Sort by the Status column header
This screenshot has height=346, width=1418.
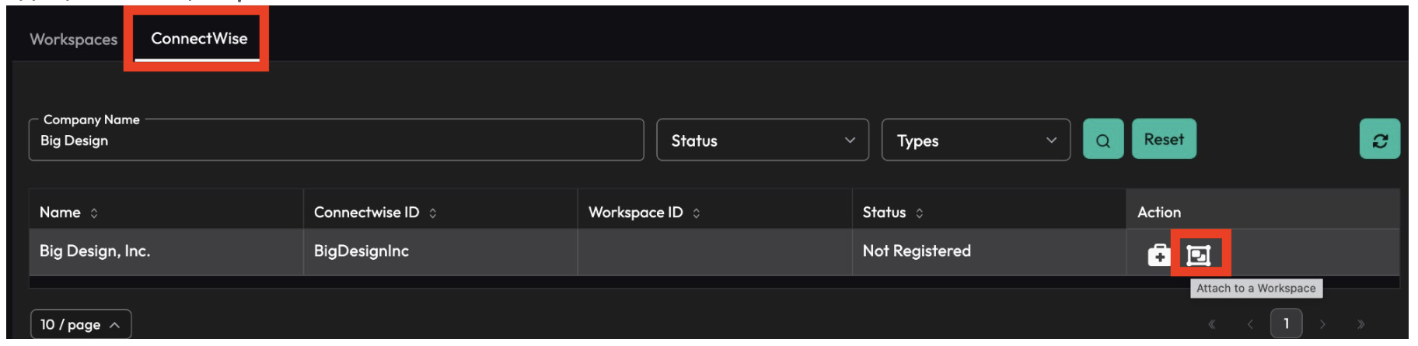click(919, 213)
